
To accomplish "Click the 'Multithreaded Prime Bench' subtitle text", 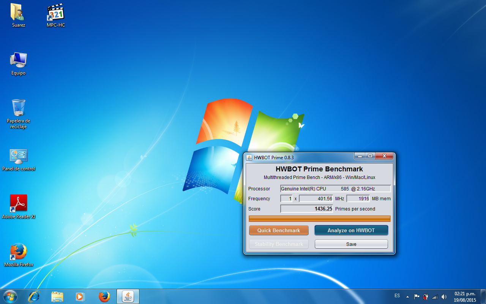I will tap(319, 177).
